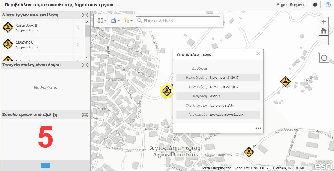Viewport: 334px width, 171px height.
Task: Maximize the Σύνολο έργων υπό εξέλιξη panel
Action: [x=85, y=115]
